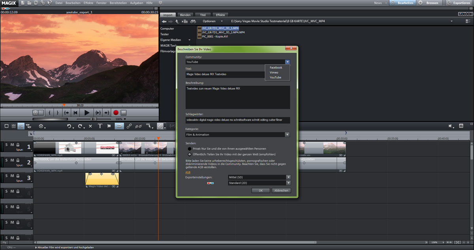Image resolution: width=474 pixels, height=250 pixels.
Task: Start playback in the preview monitor
Action: 87,113
